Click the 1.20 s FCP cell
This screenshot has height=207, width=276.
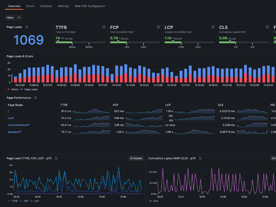120,132
